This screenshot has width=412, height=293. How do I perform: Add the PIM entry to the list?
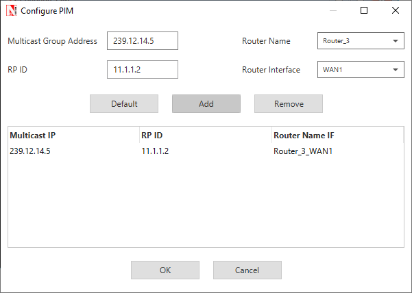[206, 104]
